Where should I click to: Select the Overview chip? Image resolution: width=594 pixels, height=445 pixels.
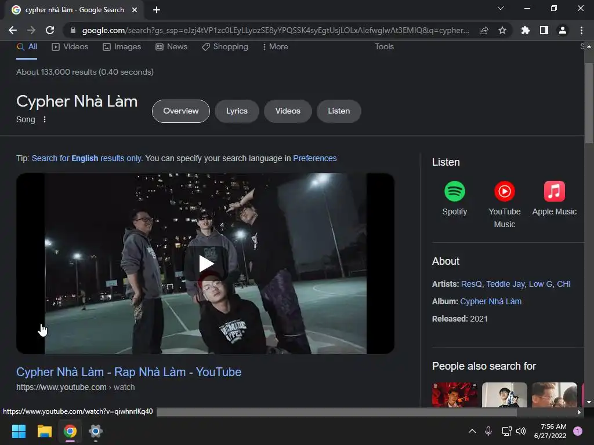click(181, 111)
